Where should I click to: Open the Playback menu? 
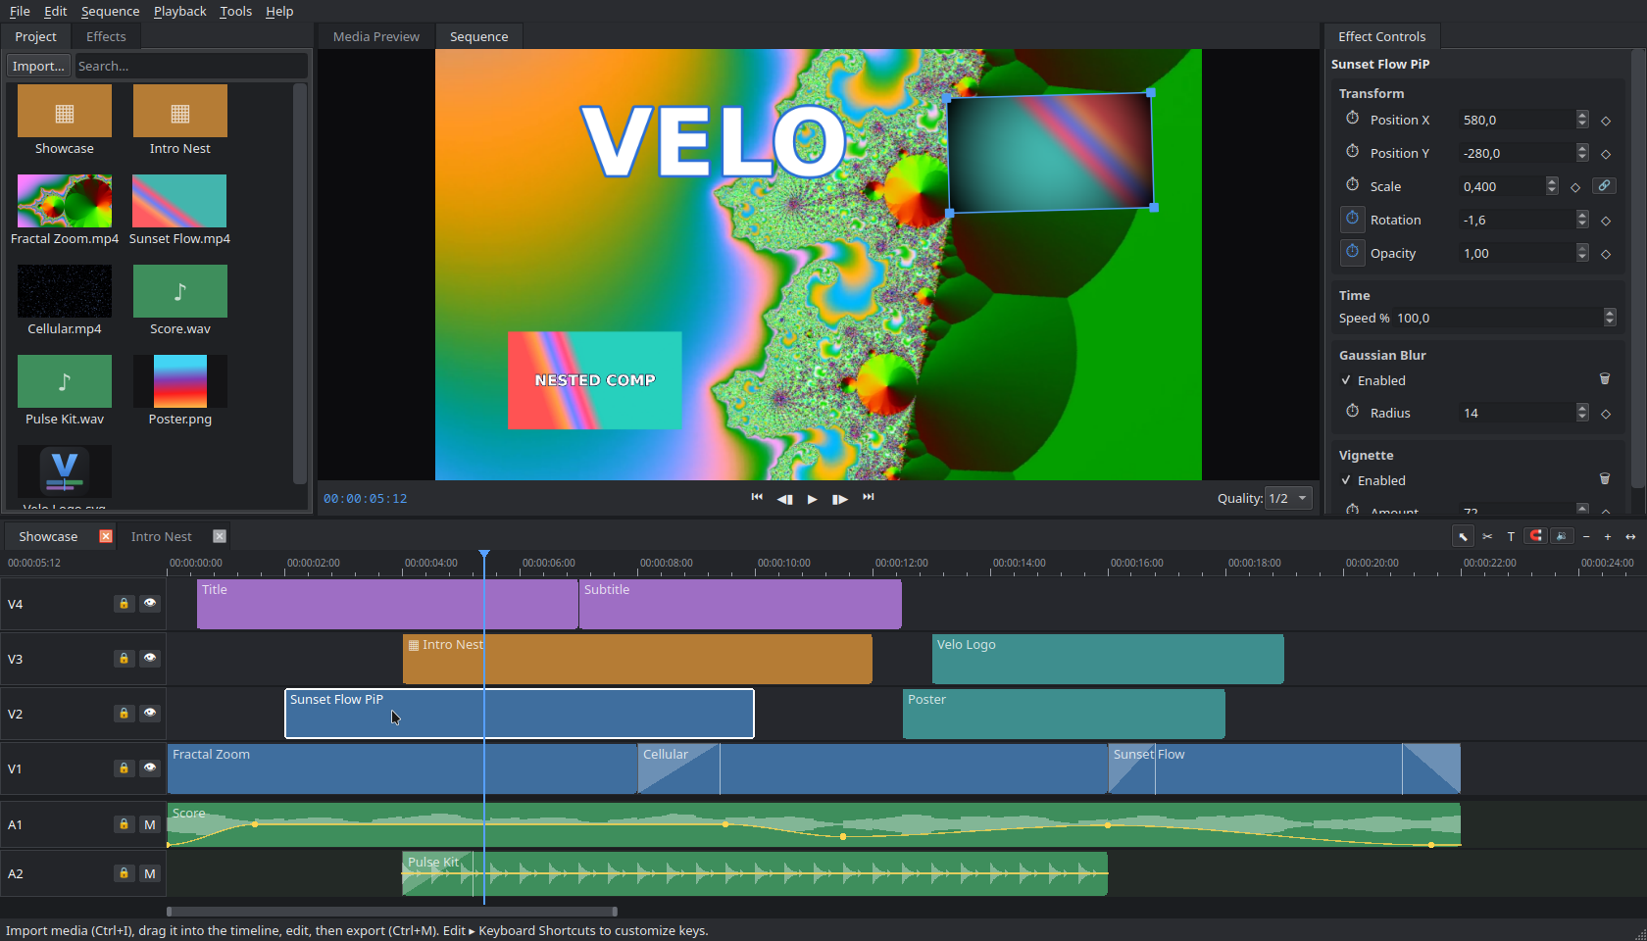[180, 11]
